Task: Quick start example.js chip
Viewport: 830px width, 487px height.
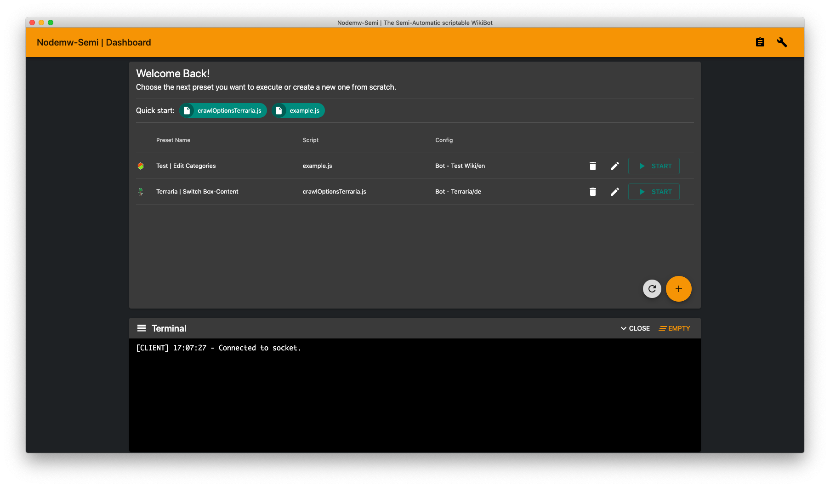Action: [298, 110]
